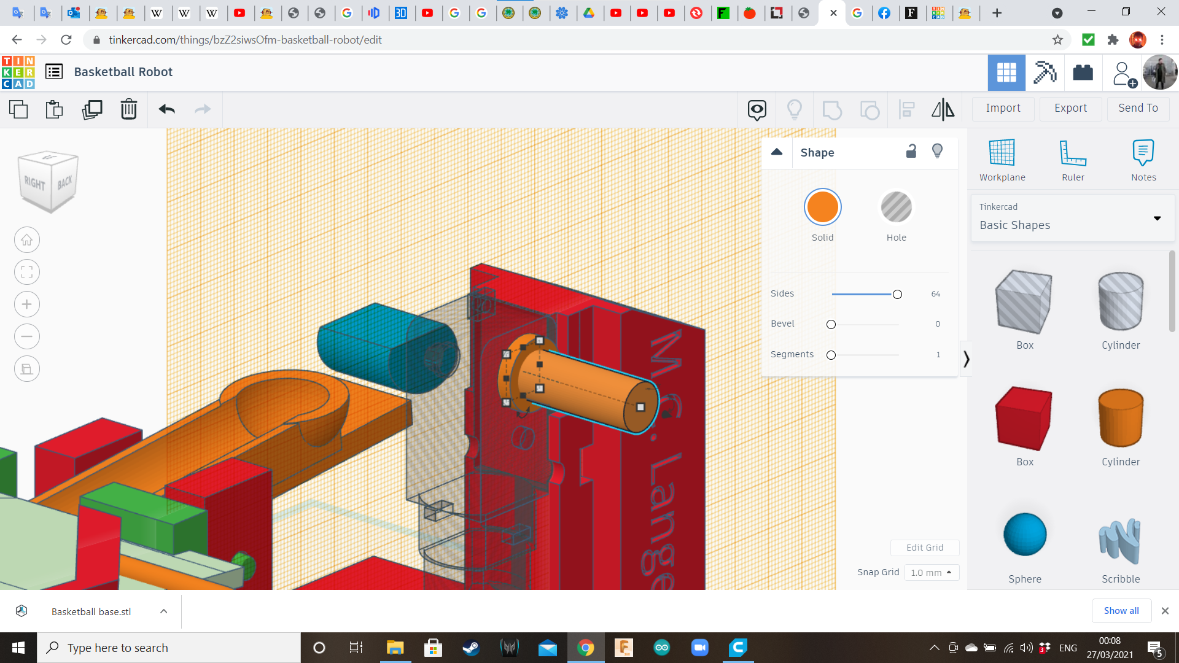Image resolution: width=1179 pixels, height=663 pixels.
Task: Set shape to Solid
Action: point(822,207)
